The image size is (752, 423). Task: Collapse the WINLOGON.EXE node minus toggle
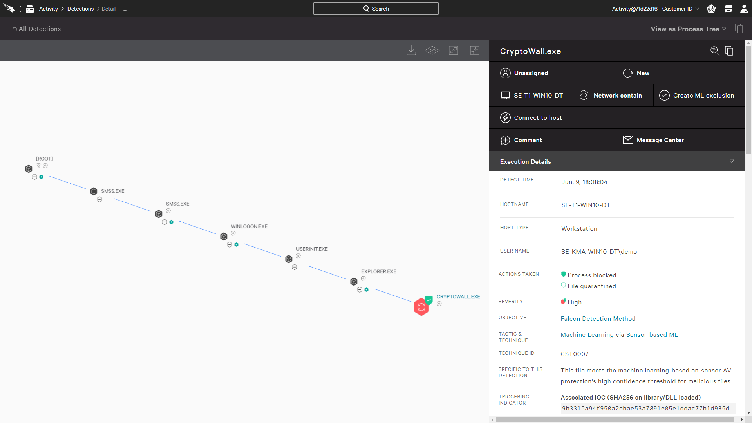[230, 245]
